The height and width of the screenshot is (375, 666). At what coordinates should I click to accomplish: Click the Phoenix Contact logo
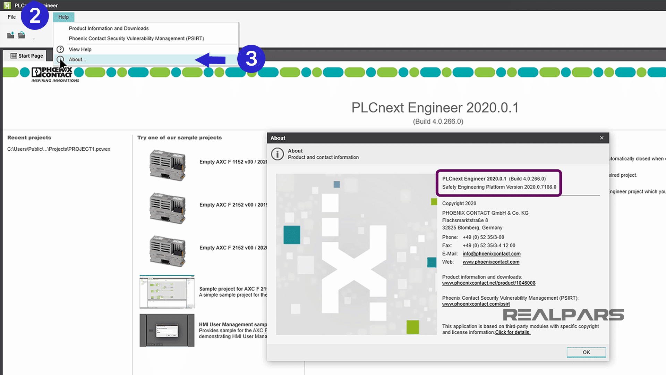(55, 74)
